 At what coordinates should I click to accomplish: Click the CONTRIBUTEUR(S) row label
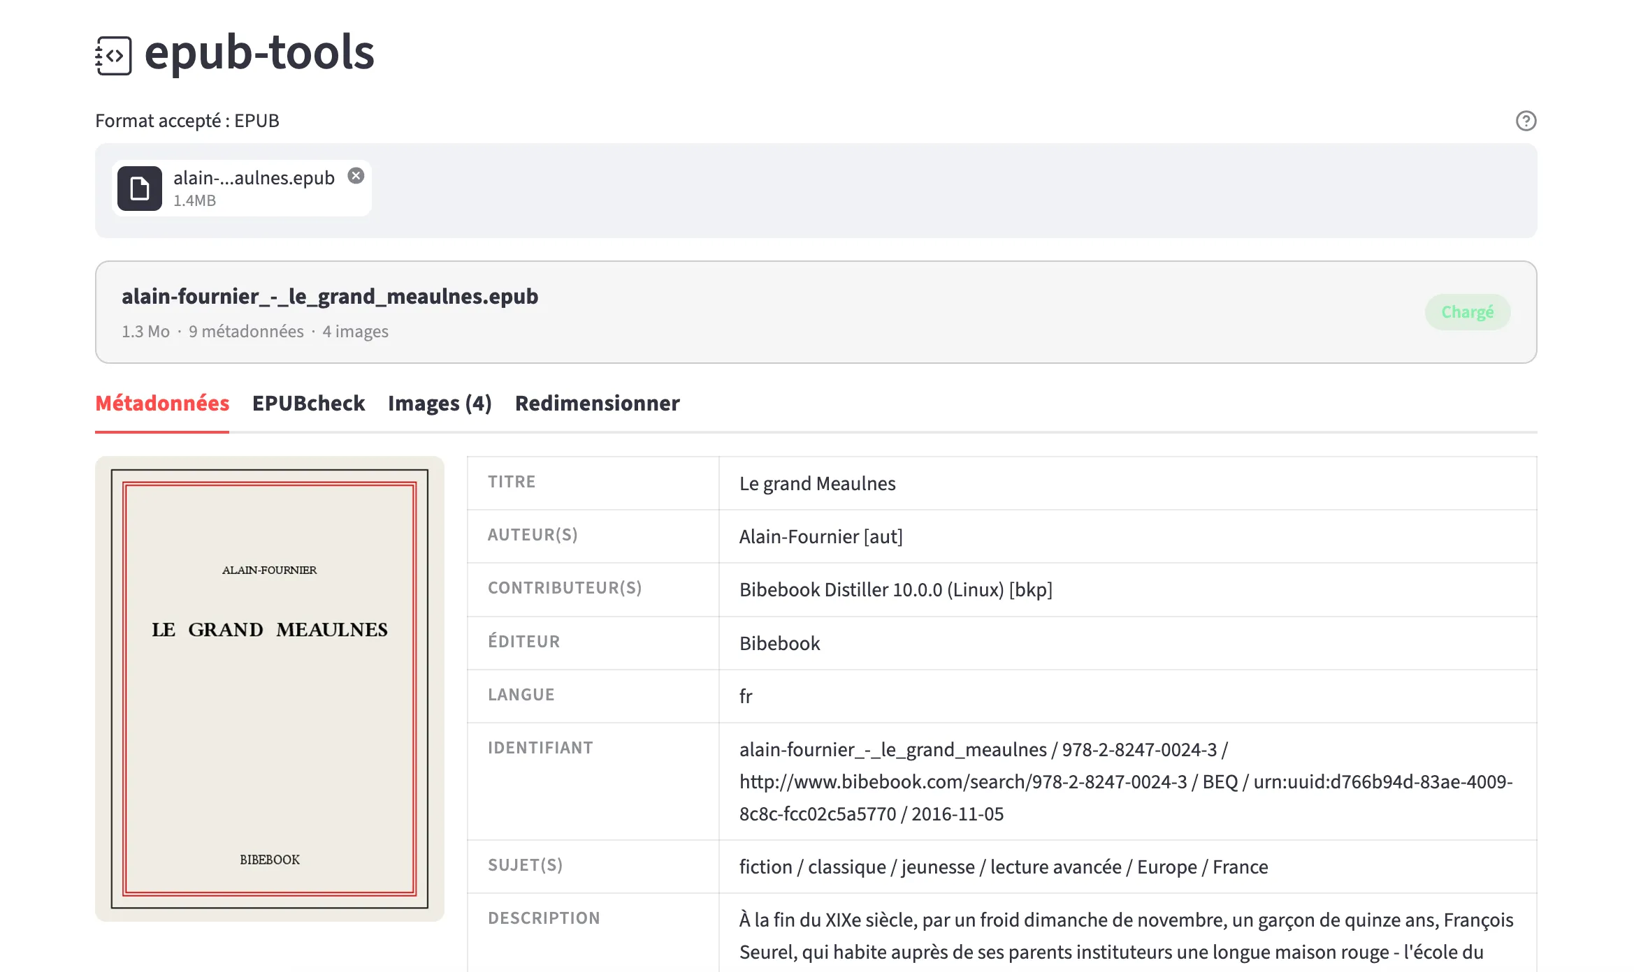(565, 588)
